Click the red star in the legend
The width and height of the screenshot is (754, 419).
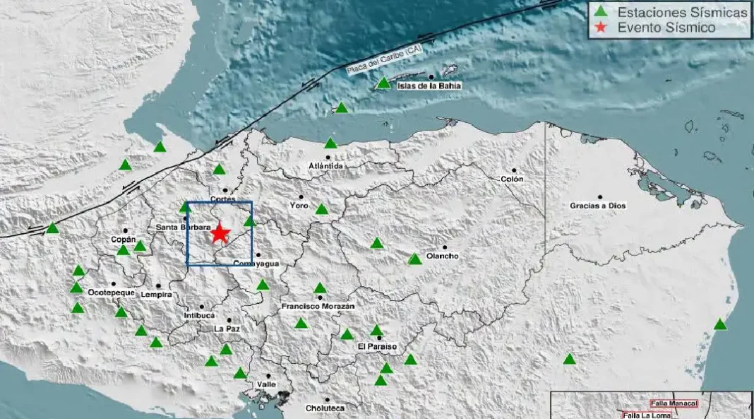[600, 28]
